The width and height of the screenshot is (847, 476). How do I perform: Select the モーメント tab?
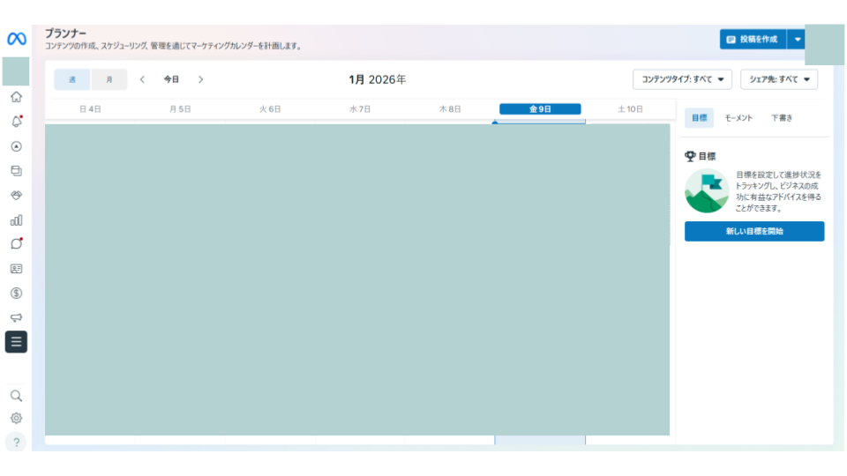738,118
